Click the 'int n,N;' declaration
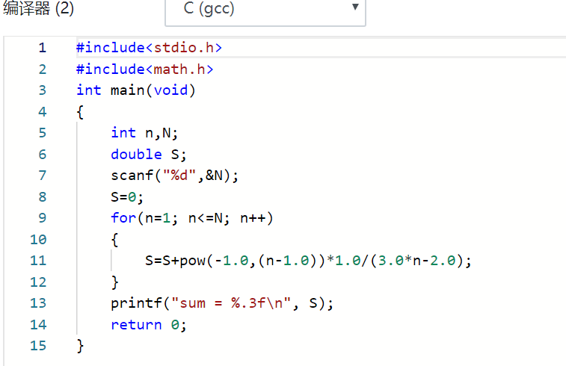 point(144,133)
